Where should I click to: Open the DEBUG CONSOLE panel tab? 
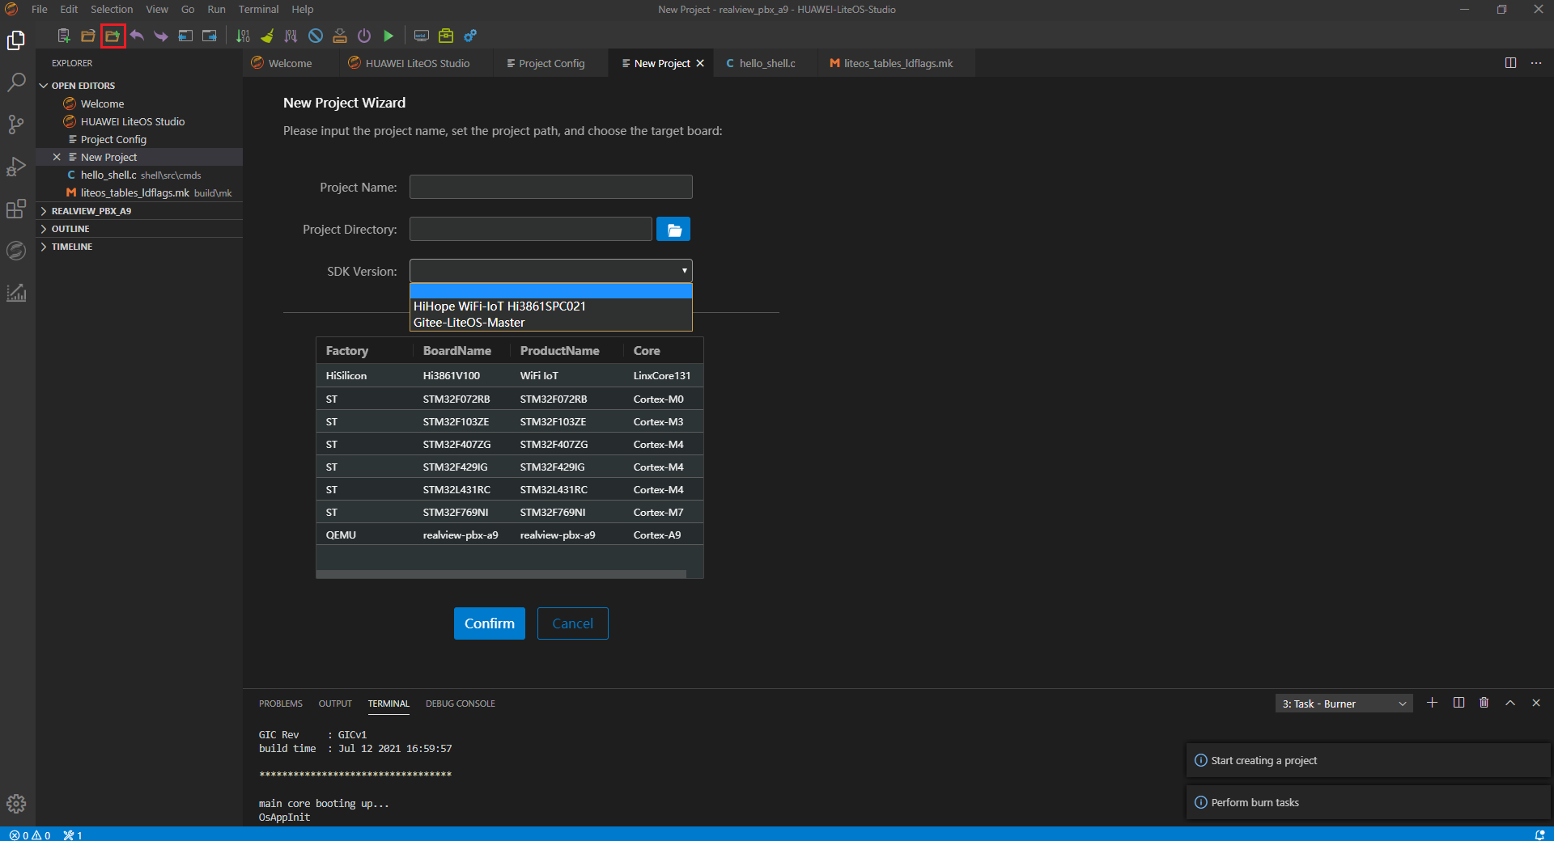pos(461,704)
